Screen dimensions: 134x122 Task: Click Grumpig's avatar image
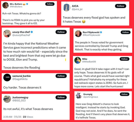[79, 96]
